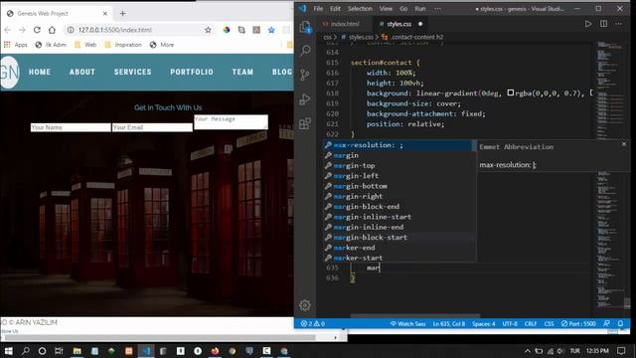Open the Search view in VS Code activity bar
The image size is (636, 358).
pos(305,51)
